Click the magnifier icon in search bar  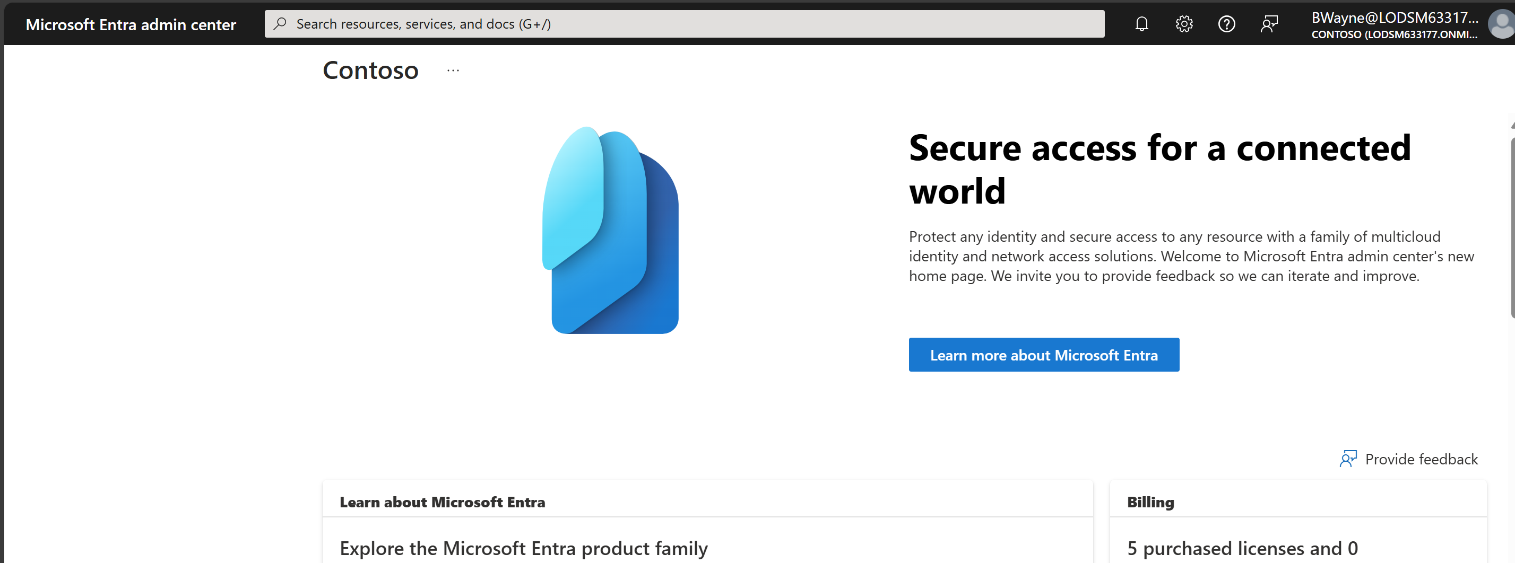click(281, 24)
